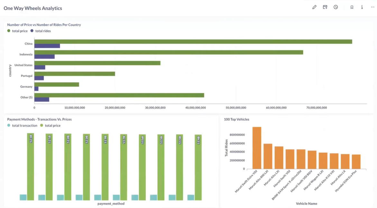
Task: Click the One Way Wheels Analytics title
Action: click(x=33, y=8)
